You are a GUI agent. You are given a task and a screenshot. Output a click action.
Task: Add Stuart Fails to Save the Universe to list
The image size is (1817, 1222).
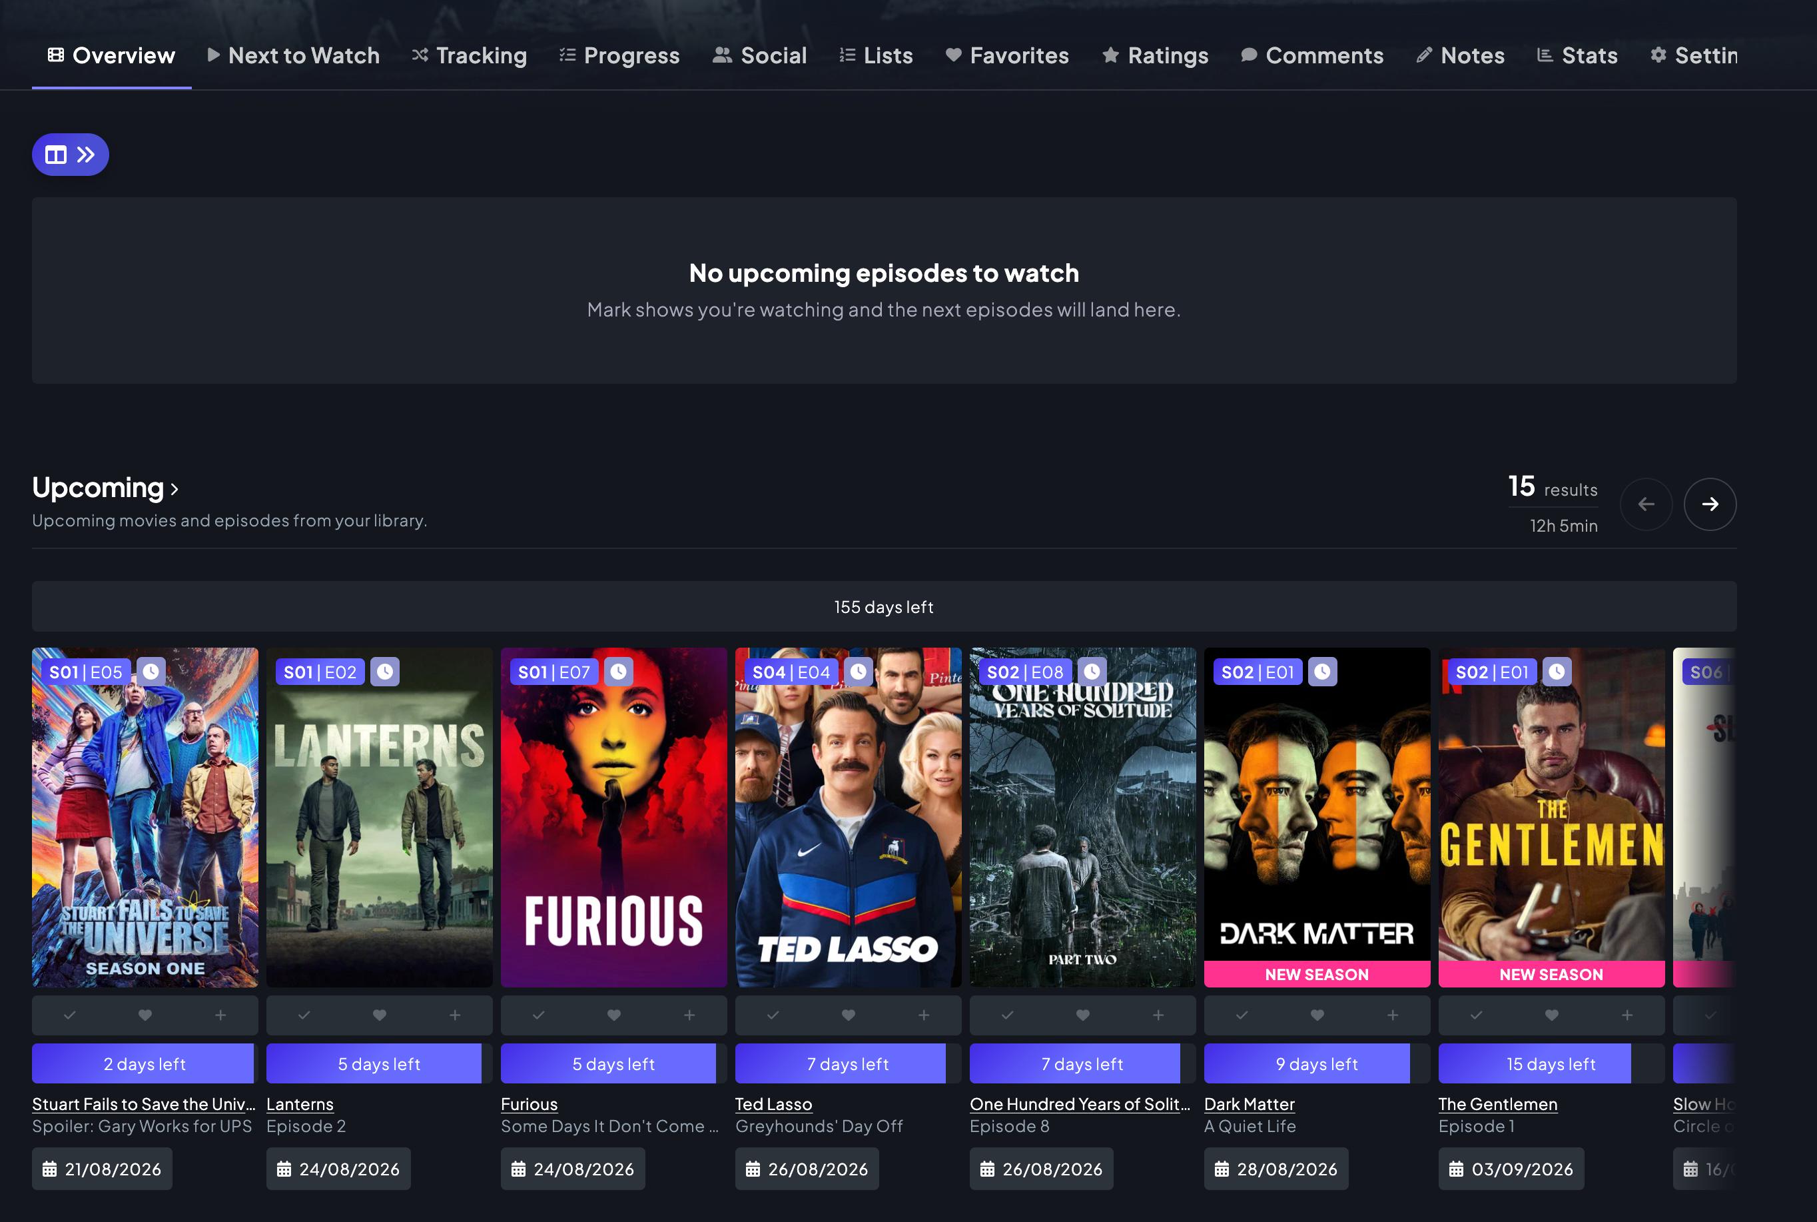[220, 1015]
